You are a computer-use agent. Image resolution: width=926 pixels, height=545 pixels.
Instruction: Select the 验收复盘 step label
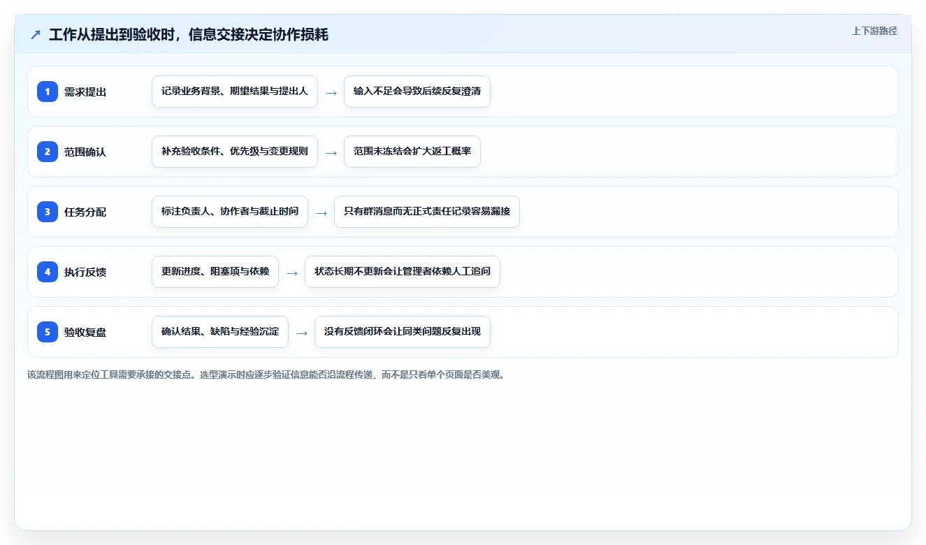click(x=85, y=332)
